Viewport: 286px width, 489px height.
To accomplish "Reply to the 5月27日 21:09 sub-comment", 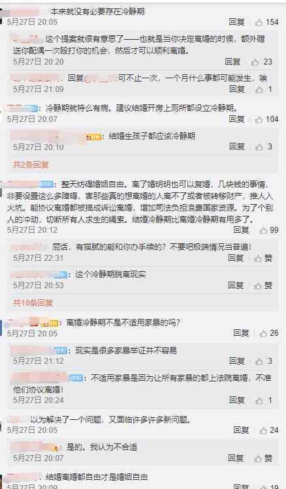I will point(236,89).
